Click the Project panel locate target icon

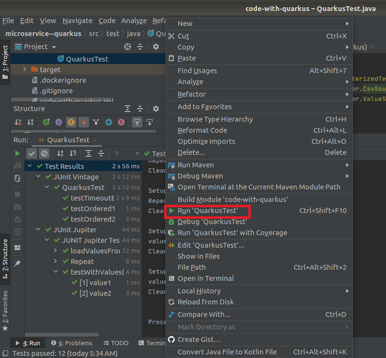pyautogui.click(x=127, y=47)
